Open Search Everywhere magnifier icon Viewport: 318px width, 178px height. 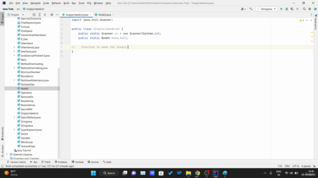pyautogui.click(x=304, y=9)
